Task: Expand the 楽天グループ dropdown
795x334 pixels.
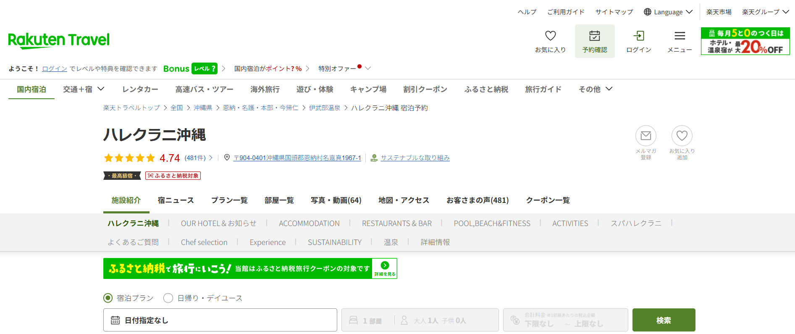Action: (765, 12)
